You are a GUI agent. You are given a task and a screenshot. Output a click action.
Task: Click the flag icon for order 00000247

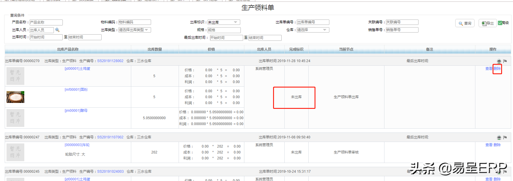coord(505,138)
